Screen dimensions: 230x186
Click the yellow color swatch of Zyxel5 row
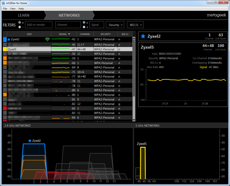coord(5,49)
